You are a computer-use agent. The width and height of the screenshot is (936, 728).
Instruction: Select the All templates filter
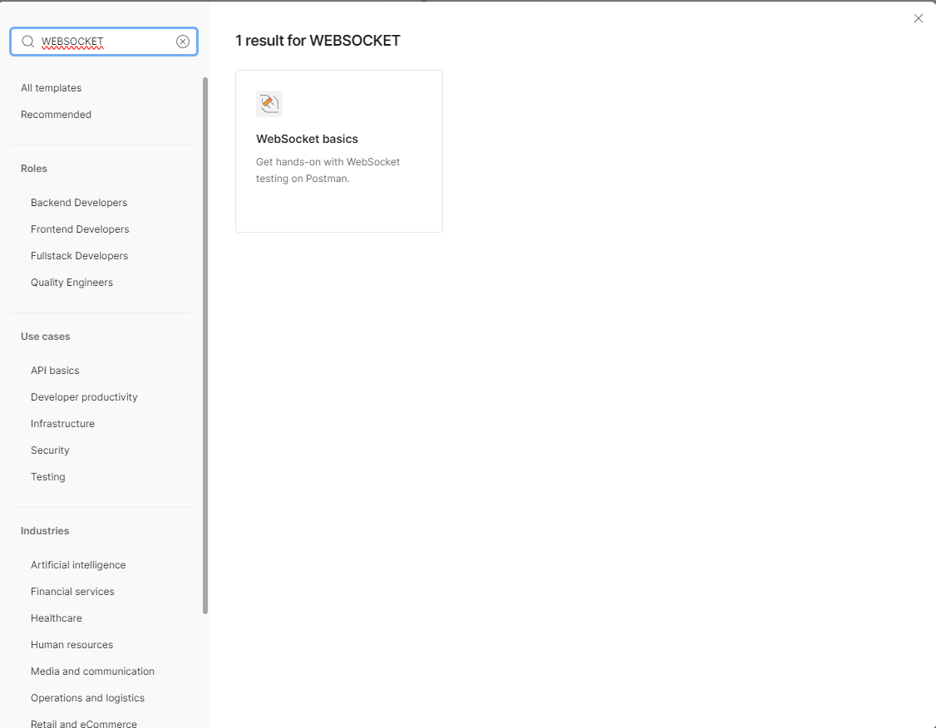click(51, 87)
